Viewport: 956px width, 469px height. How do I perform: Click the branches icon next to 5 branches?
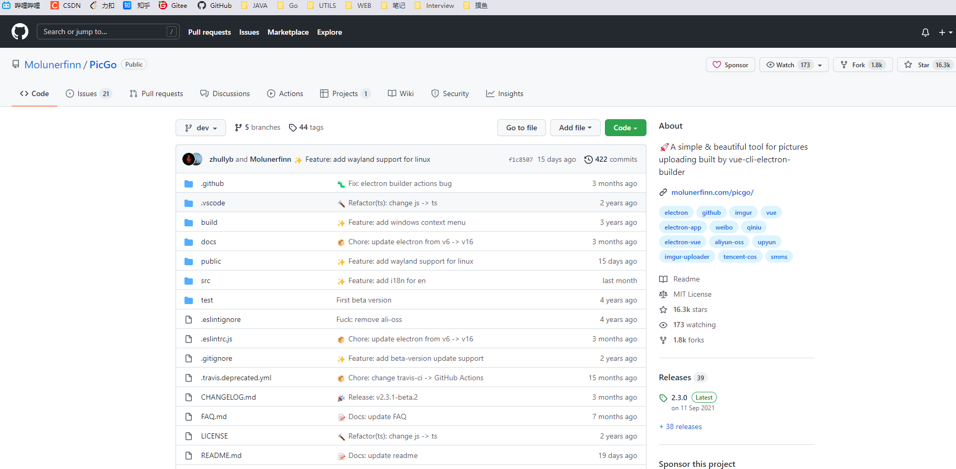[x=239, y=128]
